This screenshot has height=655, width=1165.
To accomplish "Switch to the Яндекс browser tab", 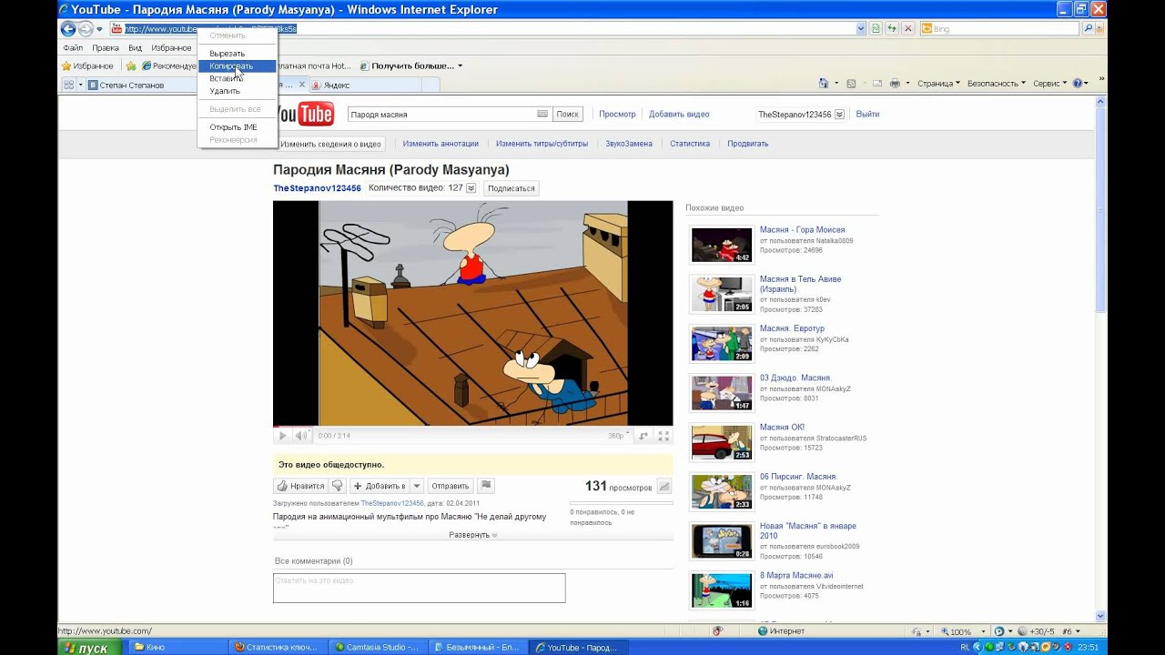I will (x=337, y=85).
